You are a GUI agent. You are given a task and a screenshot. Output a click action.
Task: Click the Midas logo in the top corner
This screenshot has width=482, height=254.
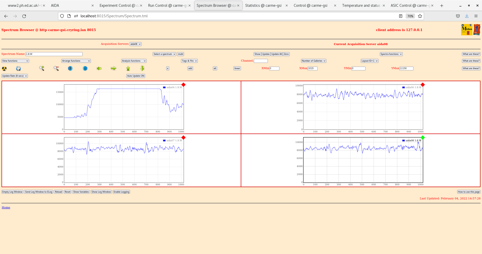pyautogui.click(x=466, y=29)
